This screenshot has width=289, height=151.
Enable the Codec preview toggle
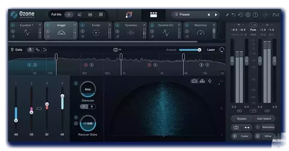point(235,136)
